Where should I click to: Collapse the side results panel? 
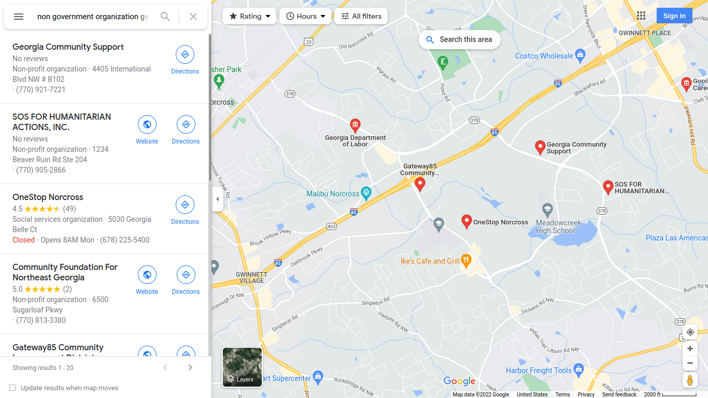pyautogui.click(x=217, y=199)
